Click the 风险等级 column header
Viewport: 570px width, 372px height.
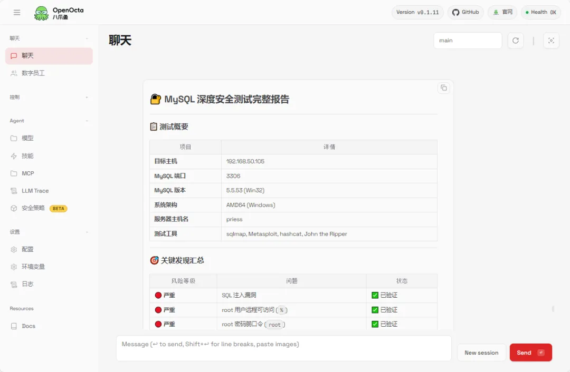click(183, 281)
